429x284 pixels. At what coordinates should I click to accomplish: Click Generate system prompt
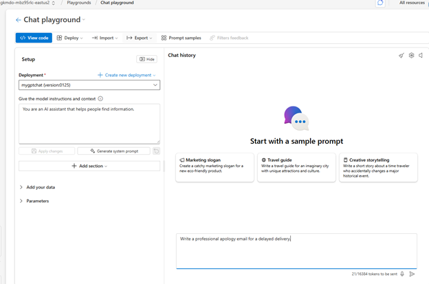(x=114, y=151)
